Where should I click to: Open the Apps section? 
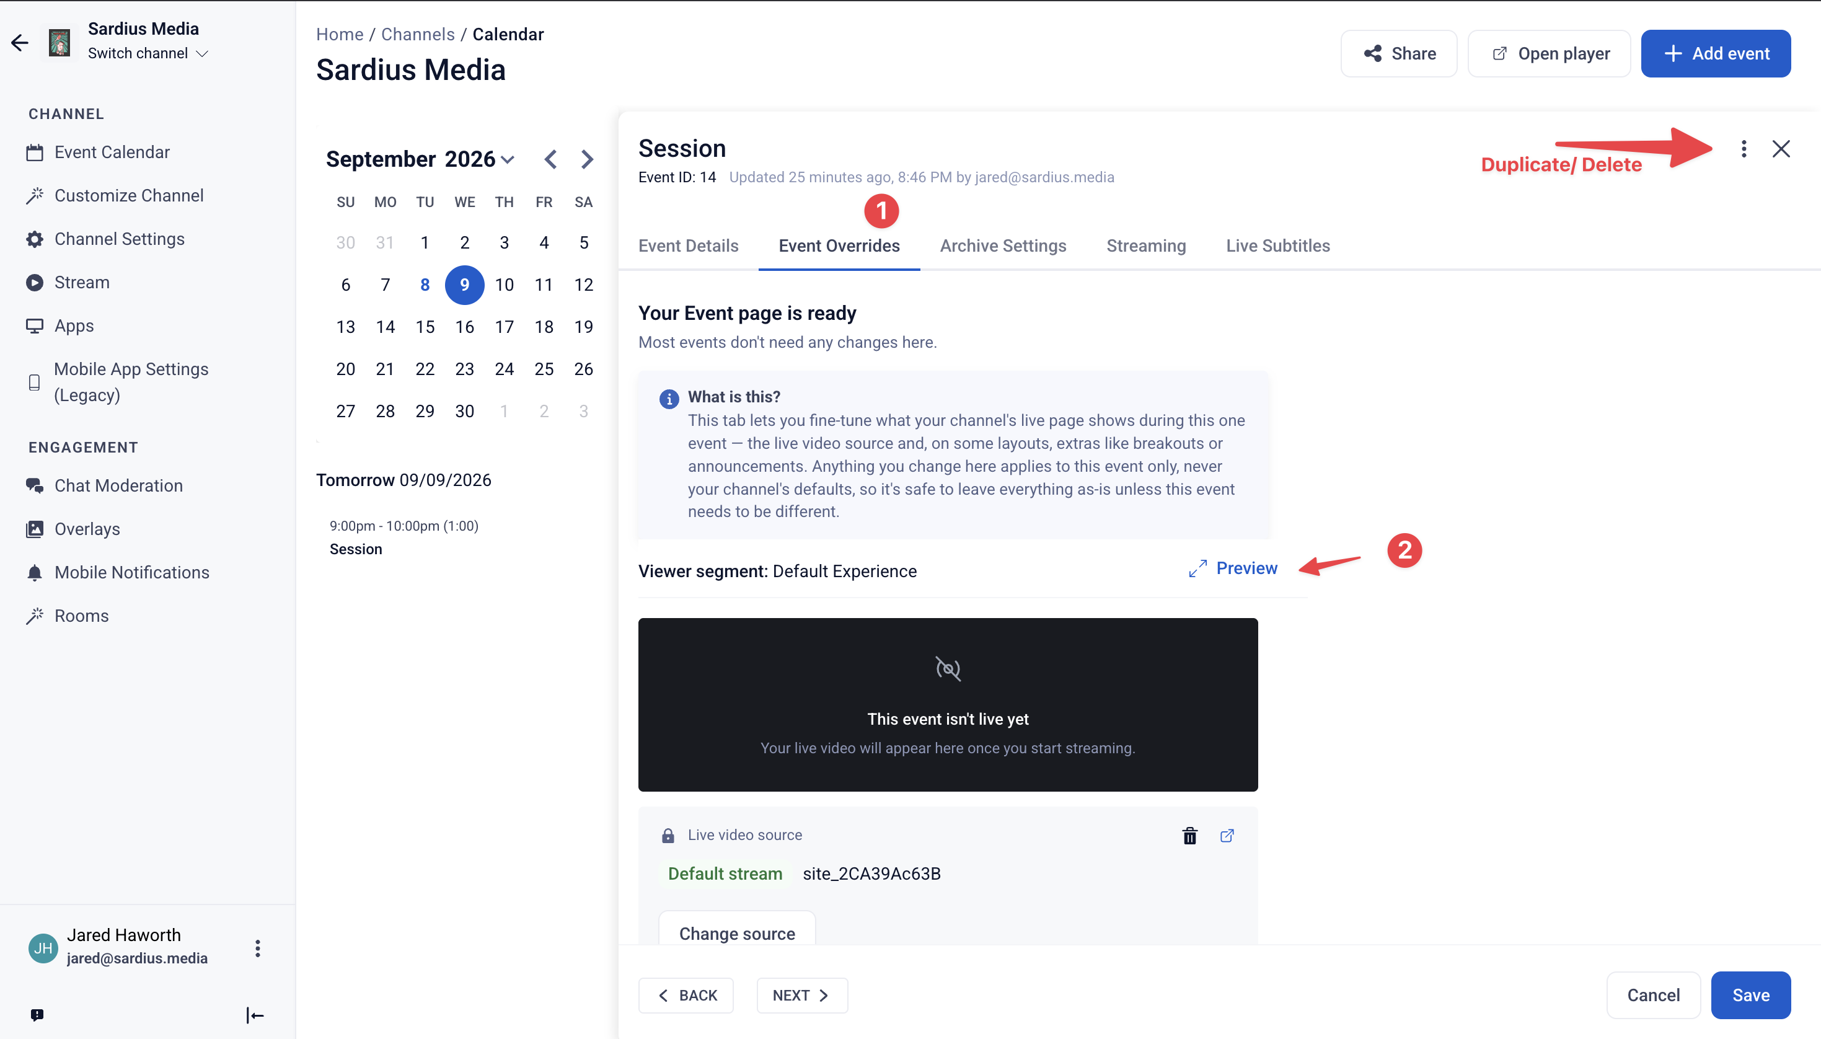[x=60, y=326]
